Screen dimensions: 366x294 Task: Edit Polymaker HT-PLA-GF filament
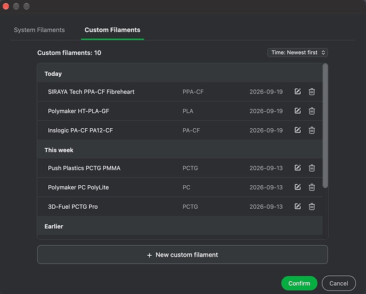(298, 111)
